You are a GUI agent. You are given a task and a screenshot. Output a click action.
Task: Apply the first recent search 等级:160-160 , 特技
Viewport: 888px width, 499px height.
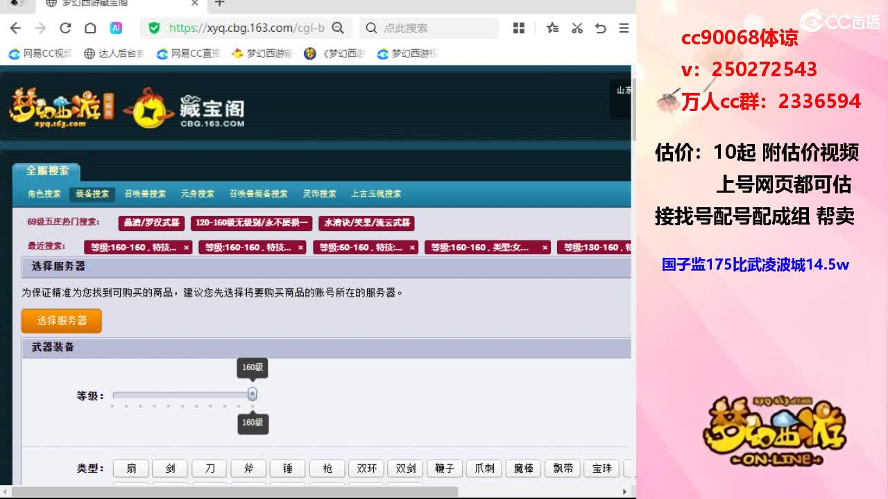pos(133,247)
